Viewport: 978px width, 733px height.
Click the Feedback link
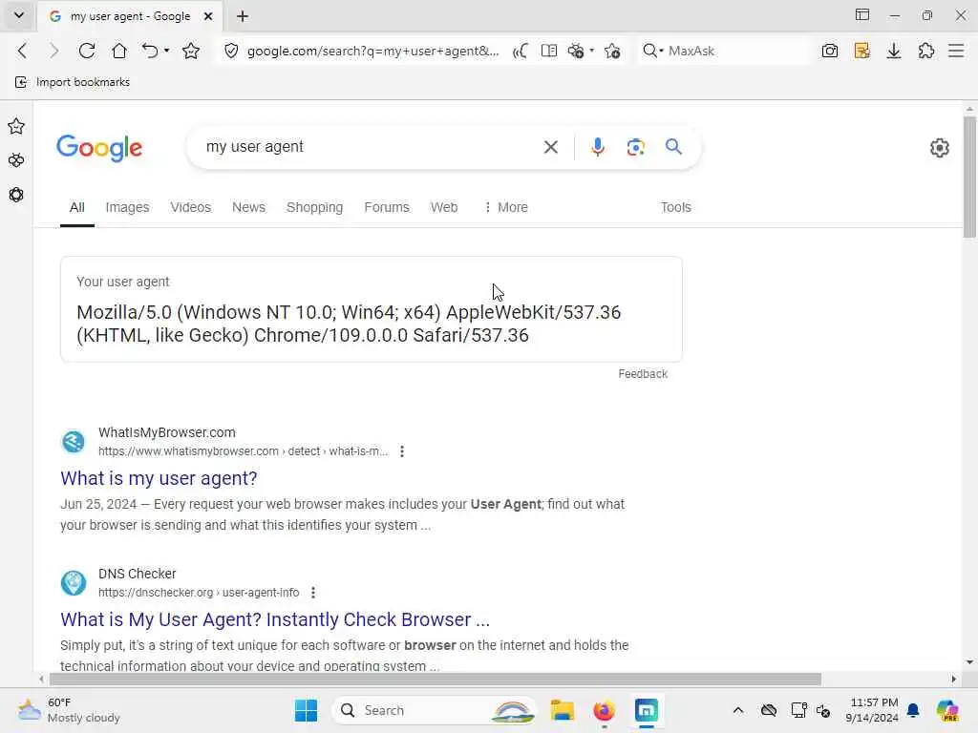click(643, 374)
